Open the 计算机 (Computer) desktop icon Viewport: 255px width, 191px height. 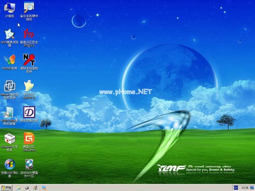[9, 8]
